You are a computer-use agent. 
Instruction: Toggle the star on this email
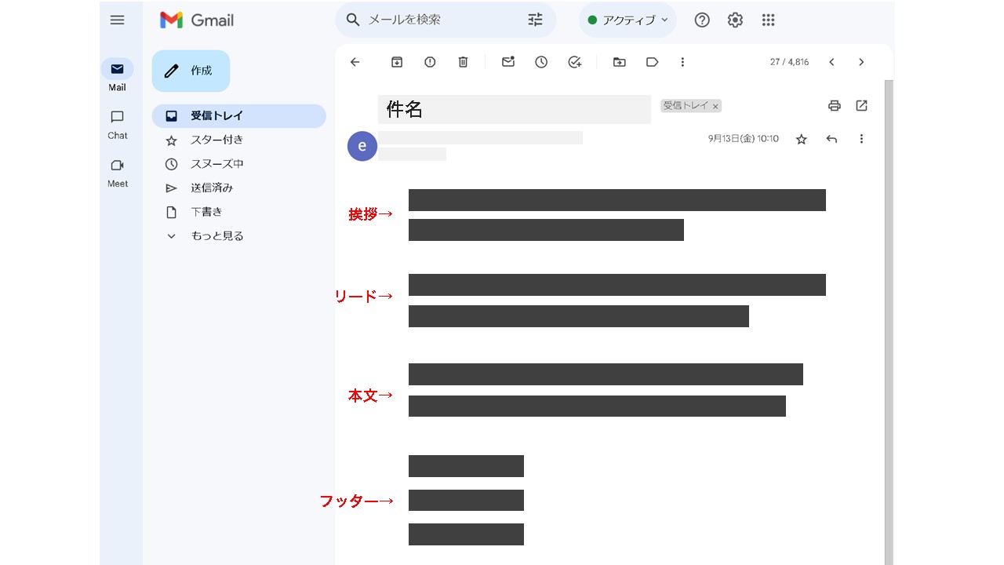pos(801,138)
